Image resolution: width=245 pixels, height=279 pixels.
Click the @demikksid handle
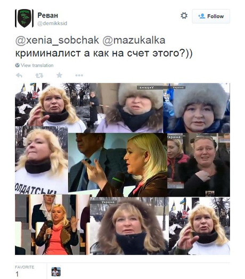pyautogui.click(x=52, y=23)
